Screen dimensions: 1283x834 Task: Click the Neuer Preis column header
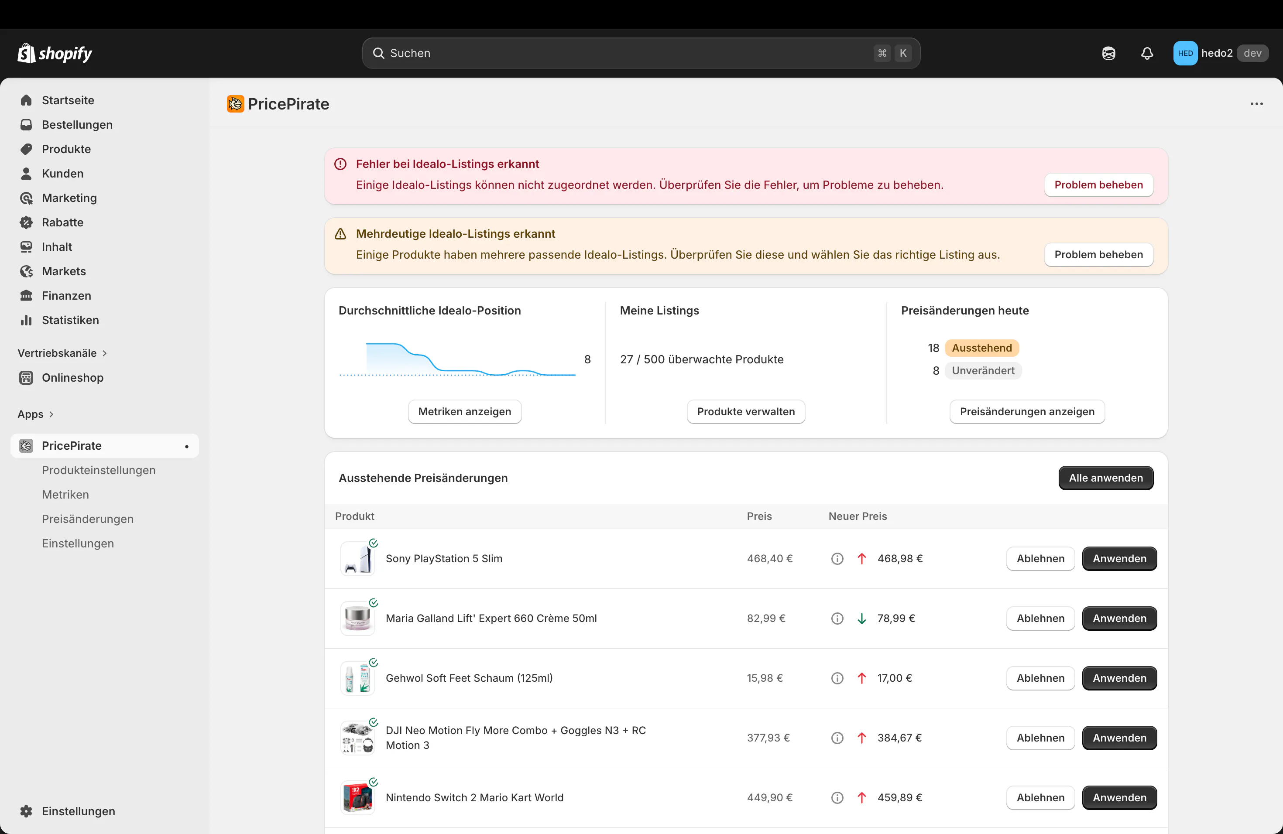[x=858, y=516]
